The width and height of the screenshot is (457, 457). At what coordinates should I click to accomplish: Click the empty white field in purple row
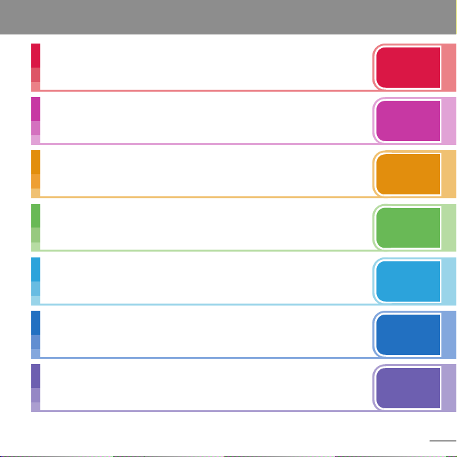(x=206, y=387)
